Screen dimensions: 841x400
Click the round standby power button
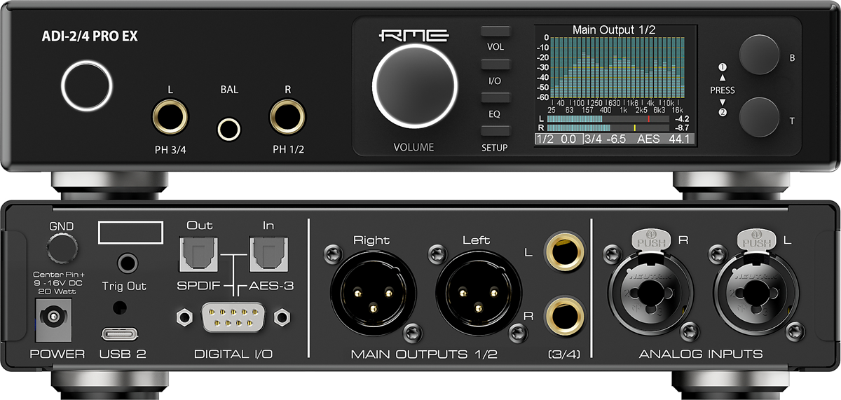[x=87, y=84]
